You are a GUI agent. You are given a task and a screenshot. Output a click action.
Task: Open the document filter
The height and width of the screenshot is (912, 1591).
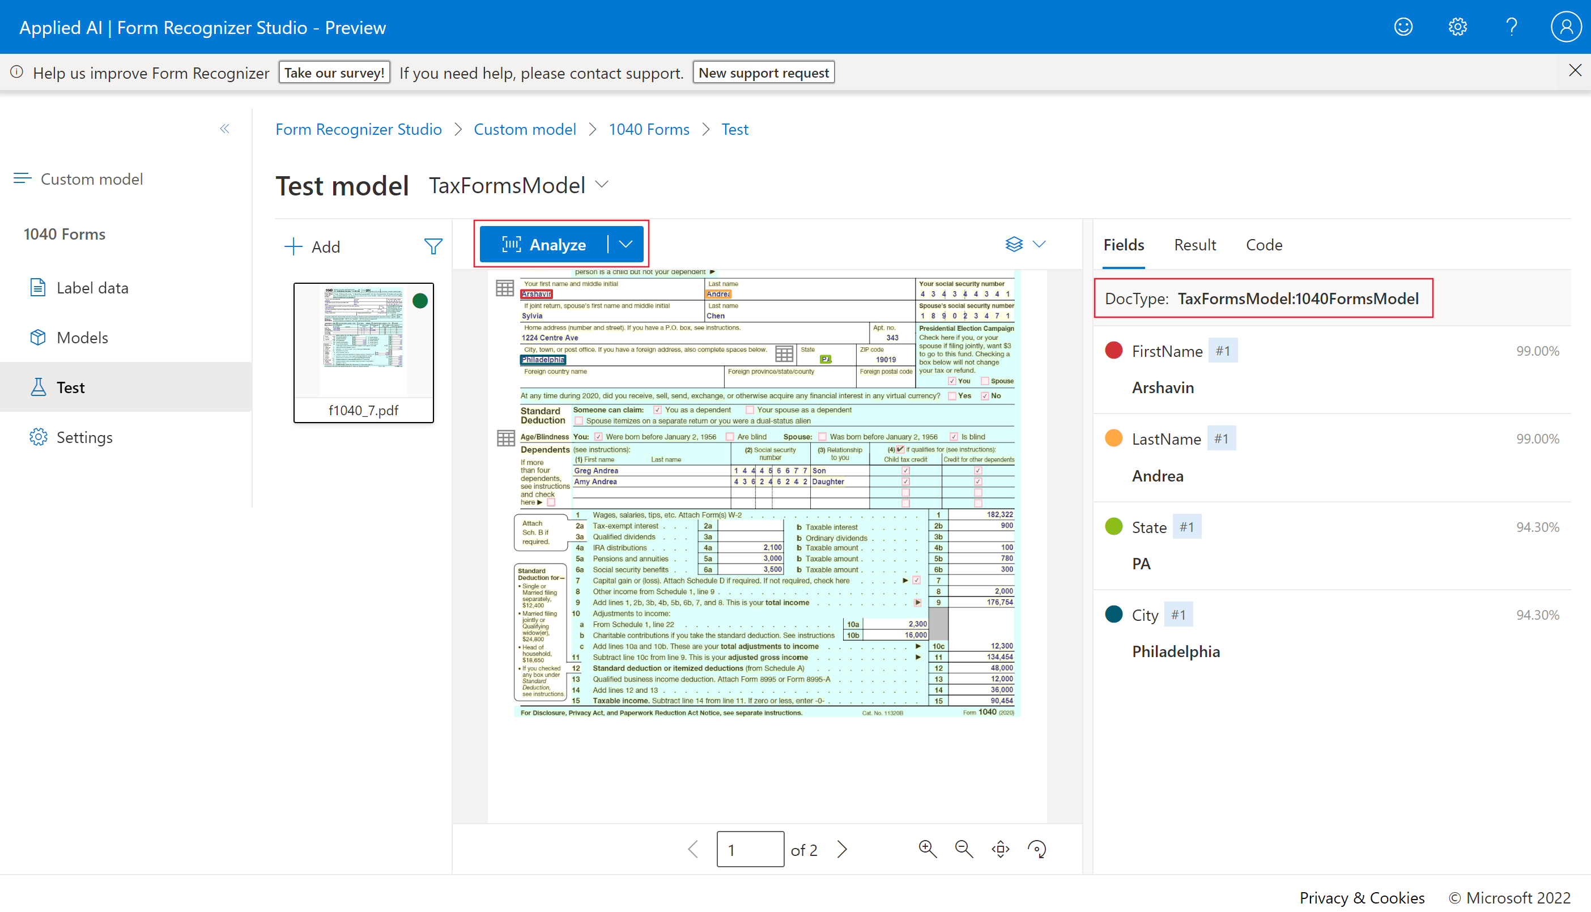(433, 246)
